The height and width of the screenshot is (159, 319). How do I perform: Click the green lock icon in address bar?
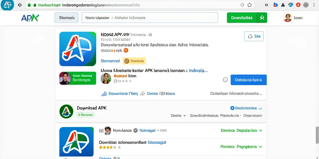pos(29,5)
